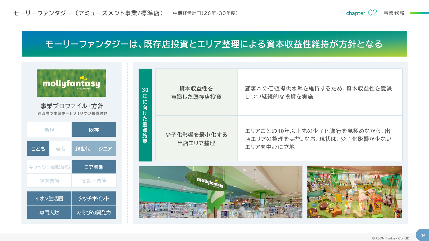This screenshot has width=429, height=241.
Task: Select the あそびの開発力 tile
Action: click(x=94, y=212)
